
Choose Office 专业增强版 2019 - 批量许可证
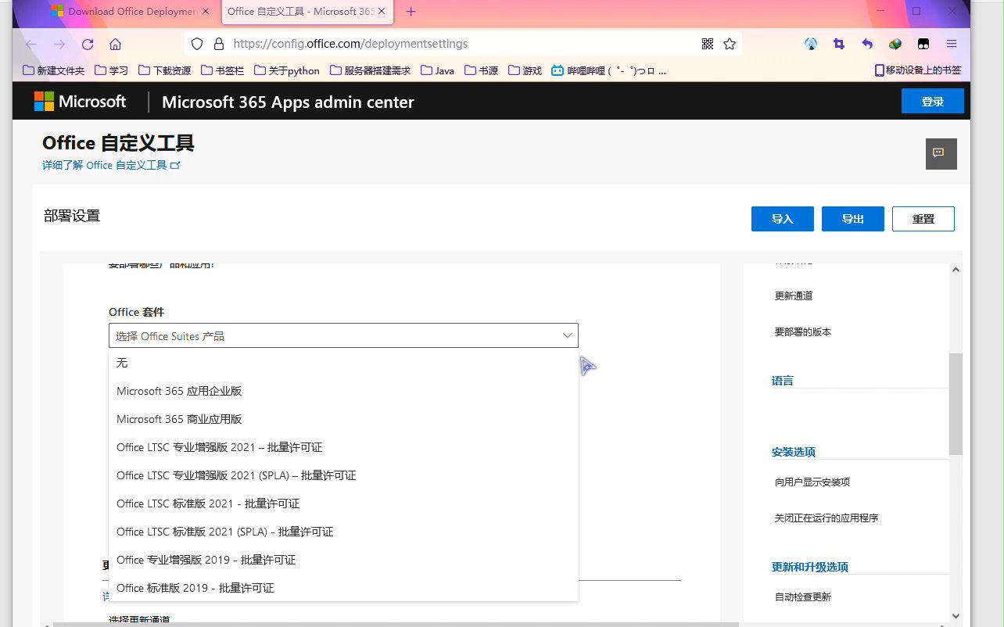tap(343, 560)
